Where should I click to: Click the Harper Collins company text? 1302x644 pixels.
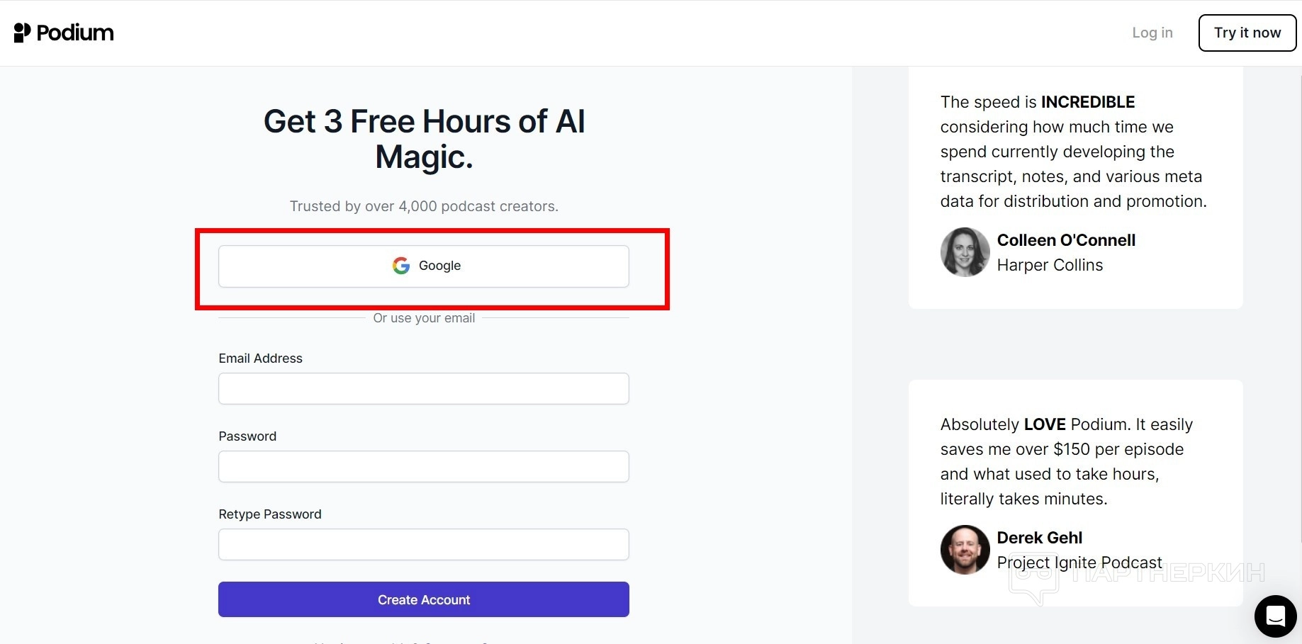click(x=1049, y=265)
